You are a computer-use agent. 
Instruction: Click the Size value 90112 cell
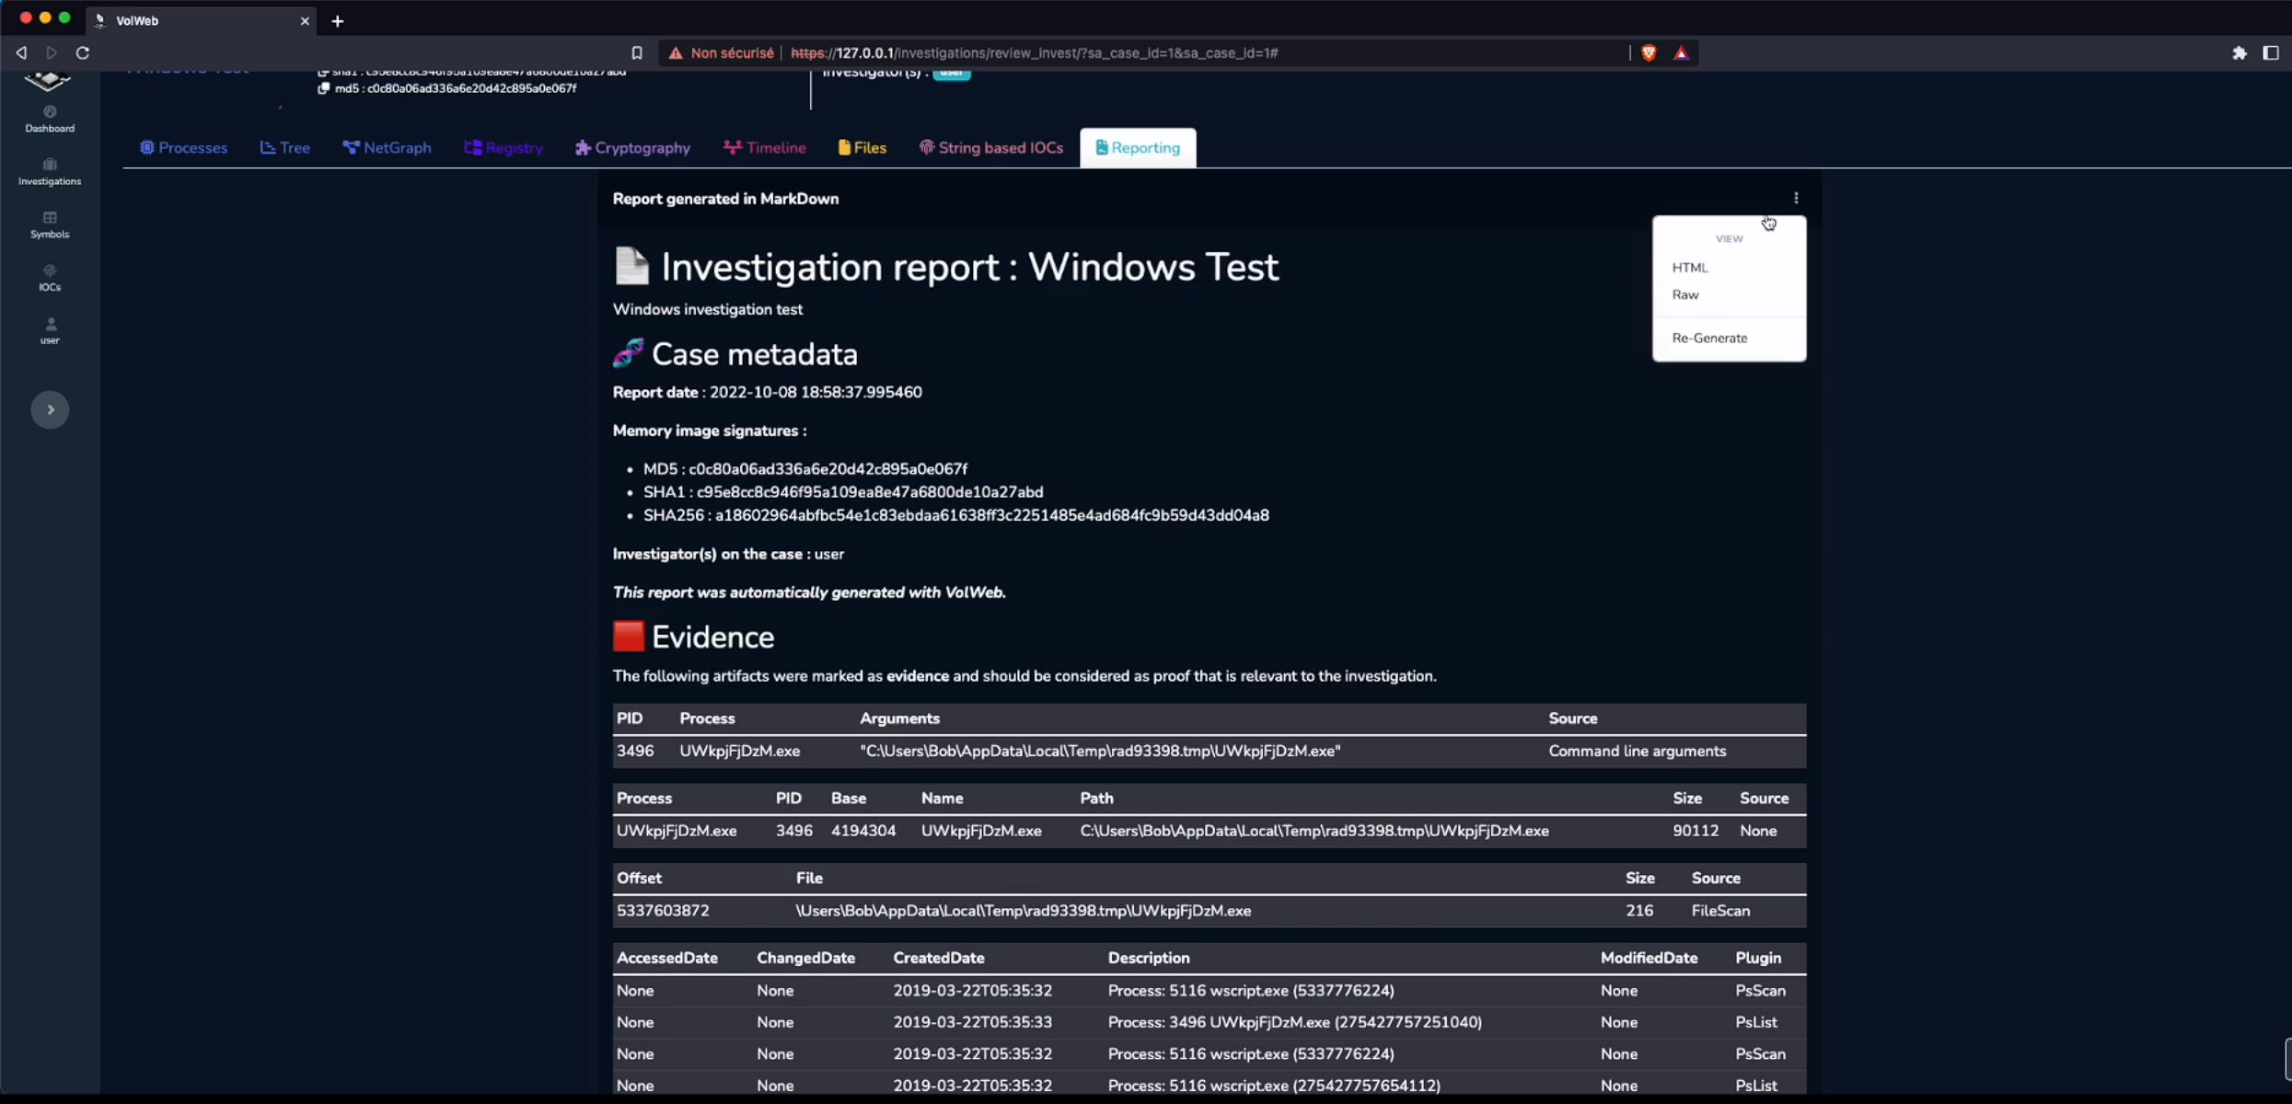(x=1696, y=831)
